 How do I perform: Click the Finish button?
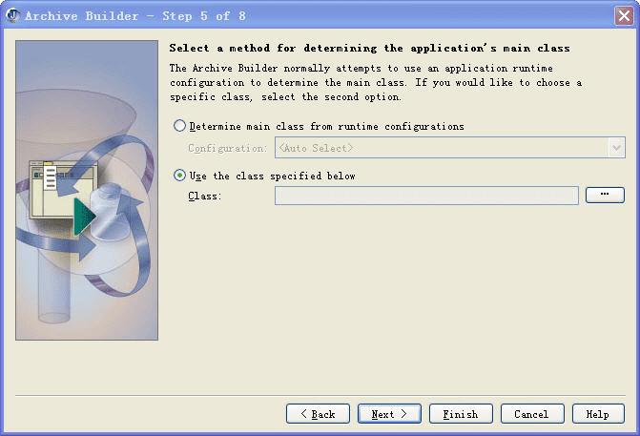pos(461,414)
